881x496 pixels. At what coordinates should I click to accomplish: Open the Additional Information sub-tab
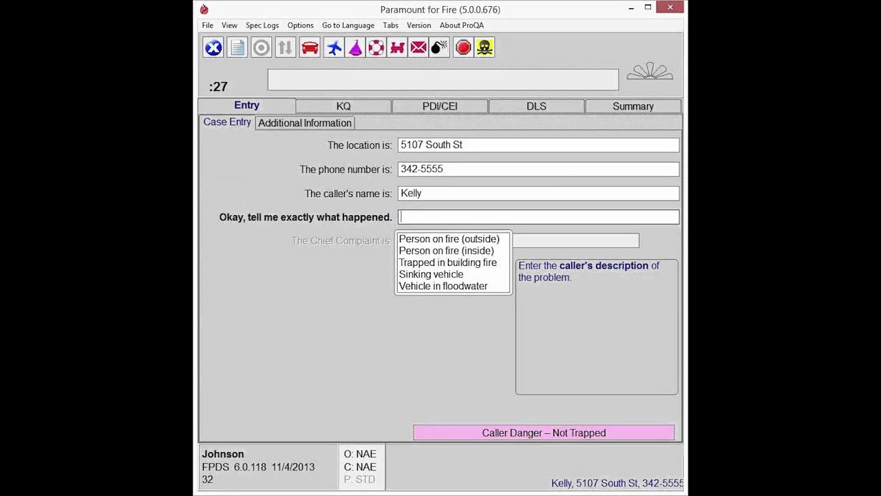click(305, 123)
